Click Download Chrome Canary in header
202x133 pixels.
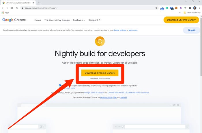pyautogui.click(x=181, y=20)
